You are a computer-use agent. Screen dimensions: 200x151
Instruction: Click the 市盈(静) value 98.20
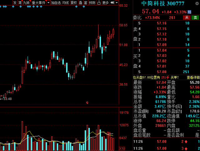(x=161, y=111)
